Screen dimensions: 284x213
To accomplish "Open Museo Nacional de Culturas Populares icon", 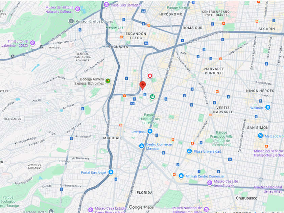I will pos(206,209).
